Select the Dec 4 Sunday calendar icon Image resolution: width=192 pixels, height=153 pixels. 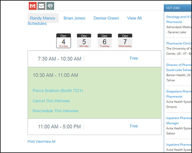point(63,41)
